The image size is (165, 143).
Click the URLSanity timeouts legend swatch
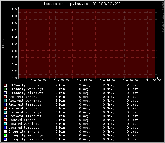[x=5, y=93]
